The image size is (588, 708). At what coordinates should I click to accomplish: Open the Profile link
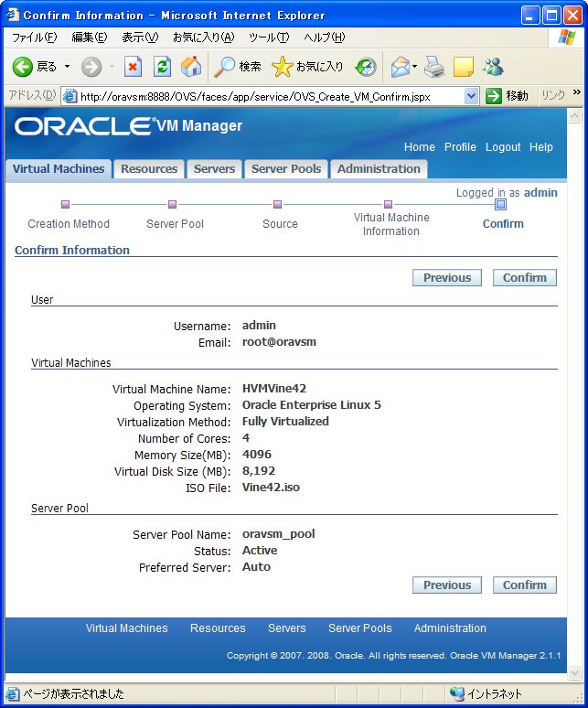(460, 147)
